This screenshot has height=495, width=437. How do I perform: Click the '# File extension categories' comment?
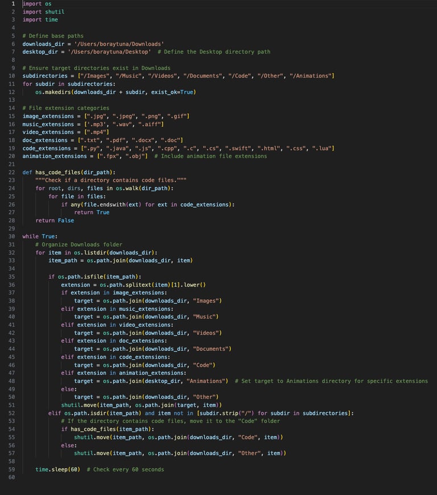[66, 108]
